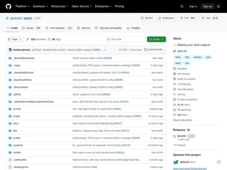Click the link icon beside atuin.sh
The width and height of the screenshot is (227, 170).
(175, 51)
